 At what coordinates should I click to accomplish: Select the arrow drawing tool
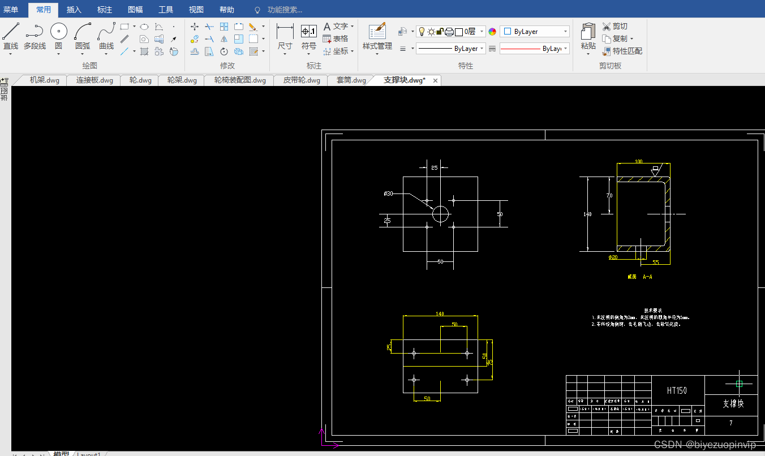174,39
